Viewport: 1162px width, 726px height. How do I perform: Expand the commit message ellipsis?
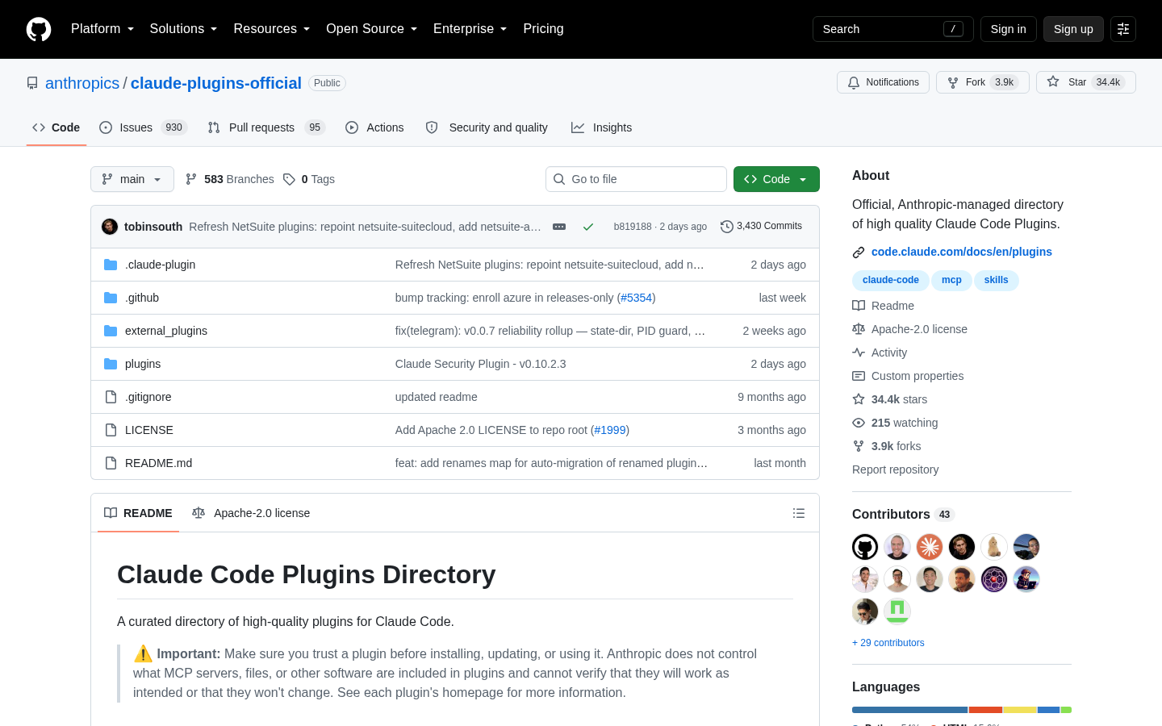[559, 227]
